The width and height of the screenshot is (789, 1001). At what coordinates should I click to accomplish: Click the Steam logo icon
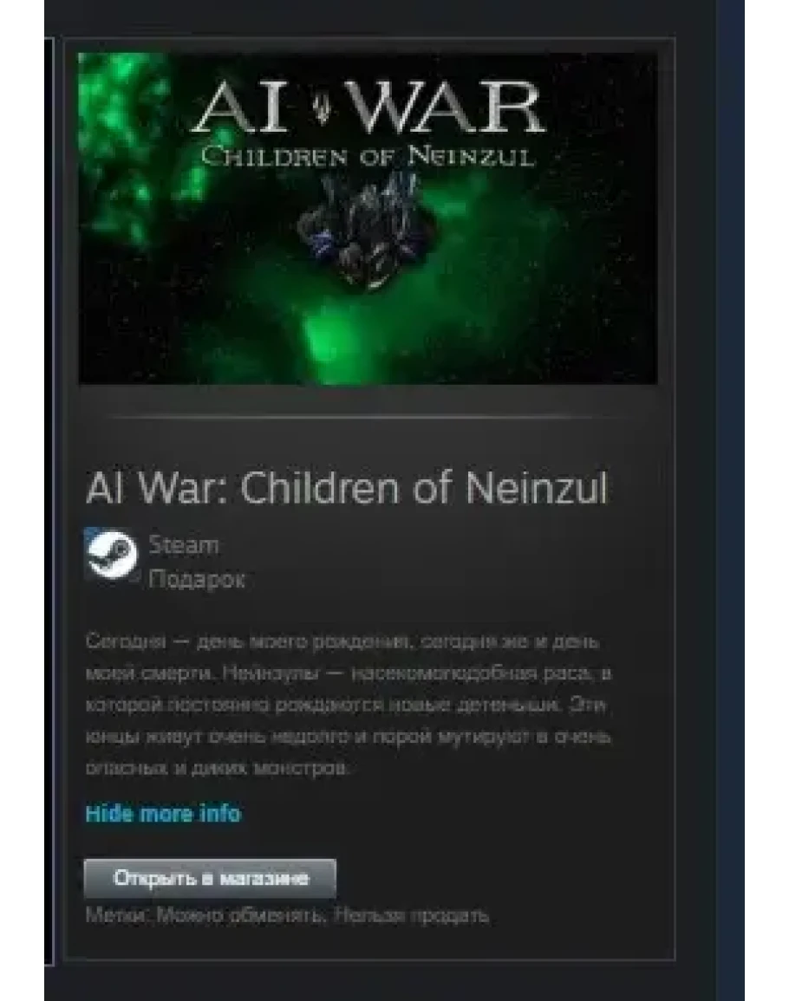coord(111,554)
